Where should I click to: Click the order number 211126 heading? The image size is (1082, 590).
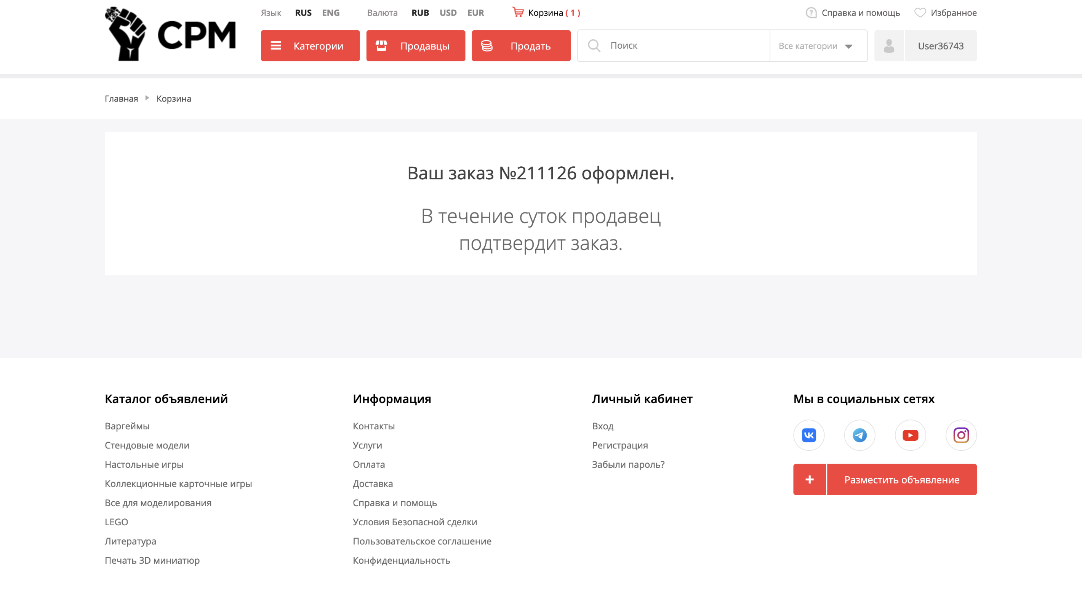[541, 173]
